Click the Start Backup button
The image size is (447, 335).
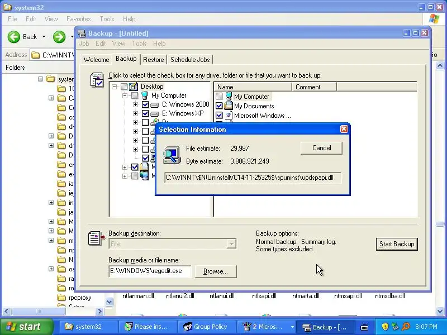pos(397,244)
